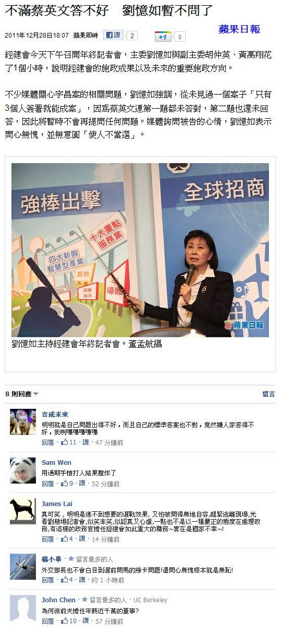
Task: Click the like count bubble showing 2
Action: click(132, 36)
